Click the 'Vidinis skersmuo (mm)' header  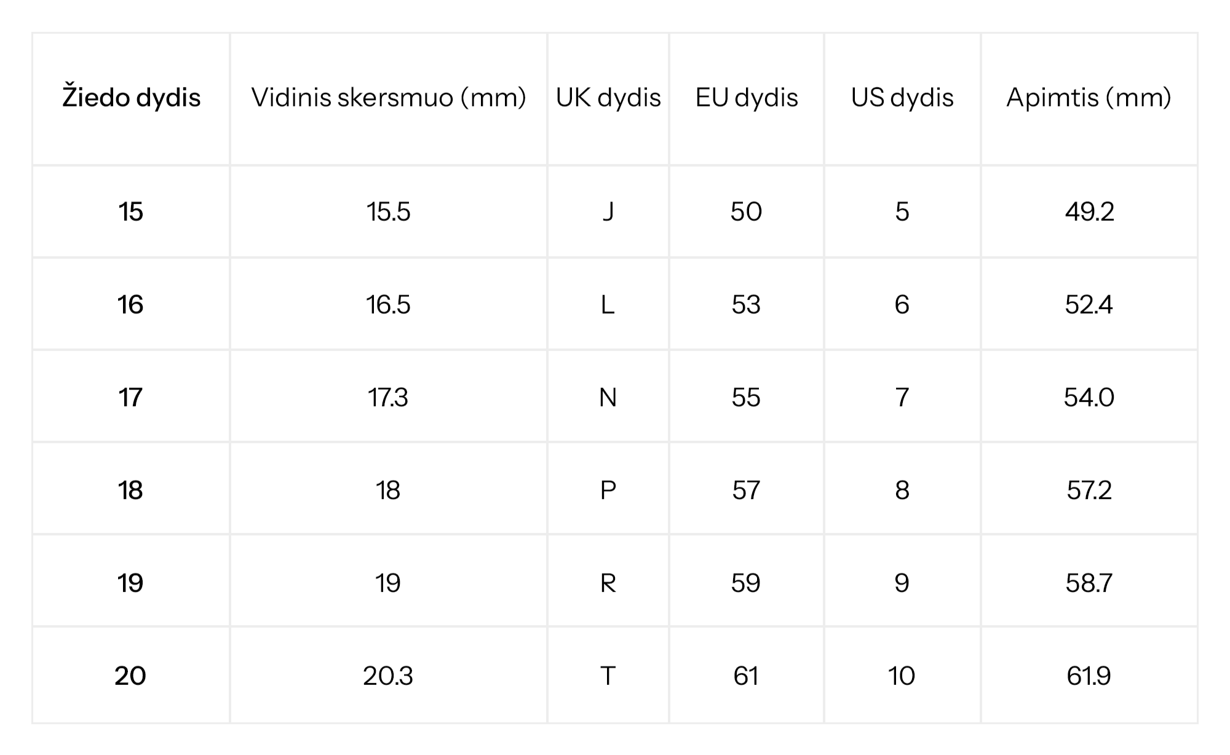pyautogui.click(x=388, y=98)
